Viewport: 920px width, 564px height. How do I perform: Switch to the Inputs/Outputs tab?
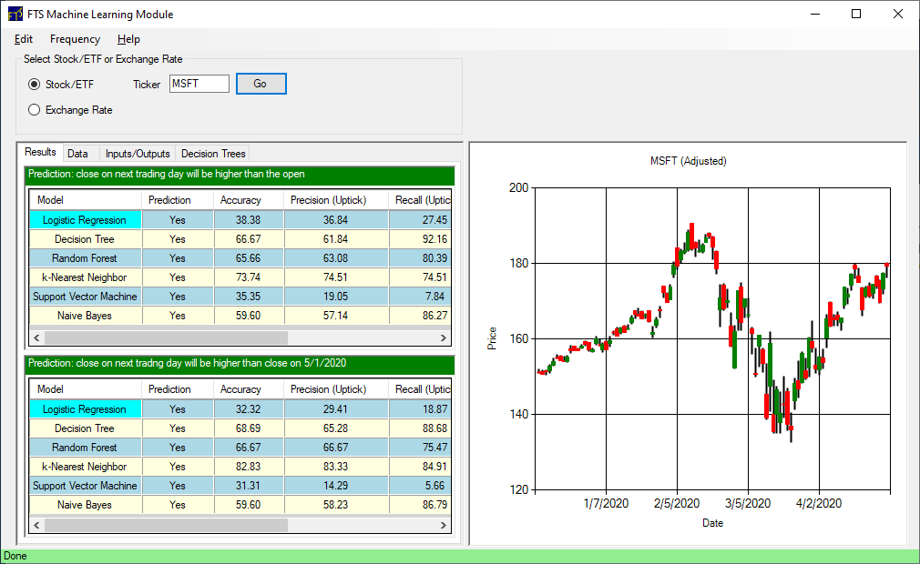[x=137, y=154]
